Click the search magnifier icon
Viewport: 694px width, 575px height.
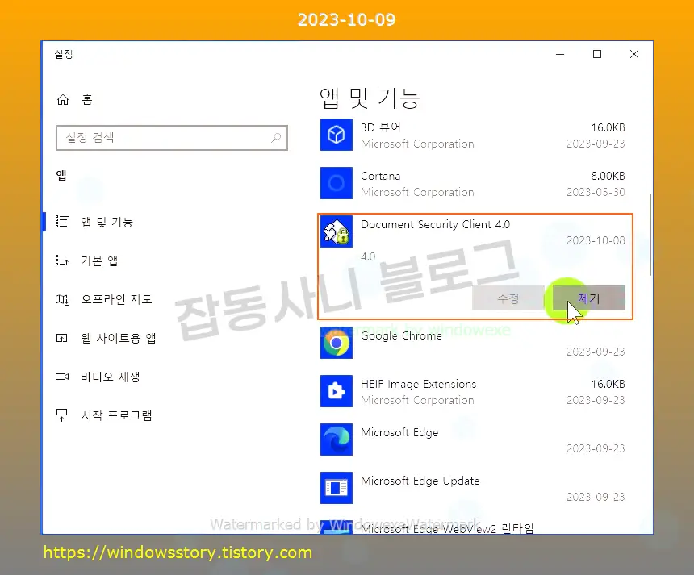[276, 138]
